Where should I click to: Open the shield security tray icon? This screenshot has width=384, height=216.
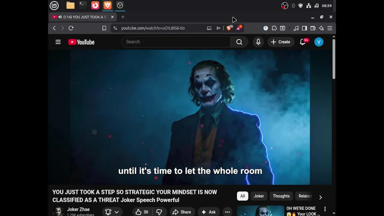[301, 6]
